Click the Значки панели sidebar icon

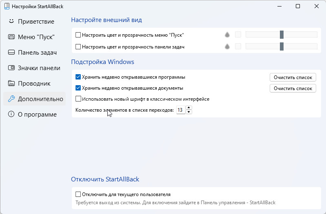[x=11, y=68]
